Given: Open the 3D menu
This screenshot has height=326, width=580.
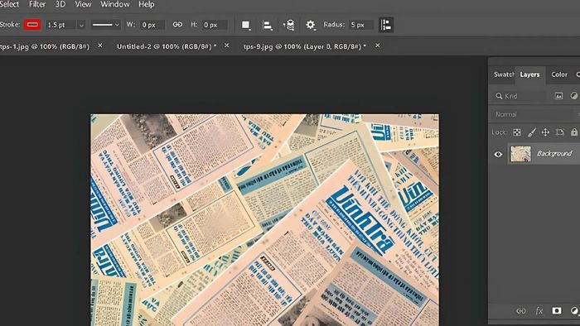Looking at the screenshot, I should 60,4.
